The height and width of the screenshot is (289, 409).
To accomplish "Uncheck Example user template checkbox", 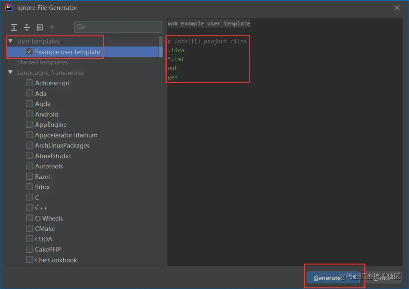I will (x=29, y=51).
